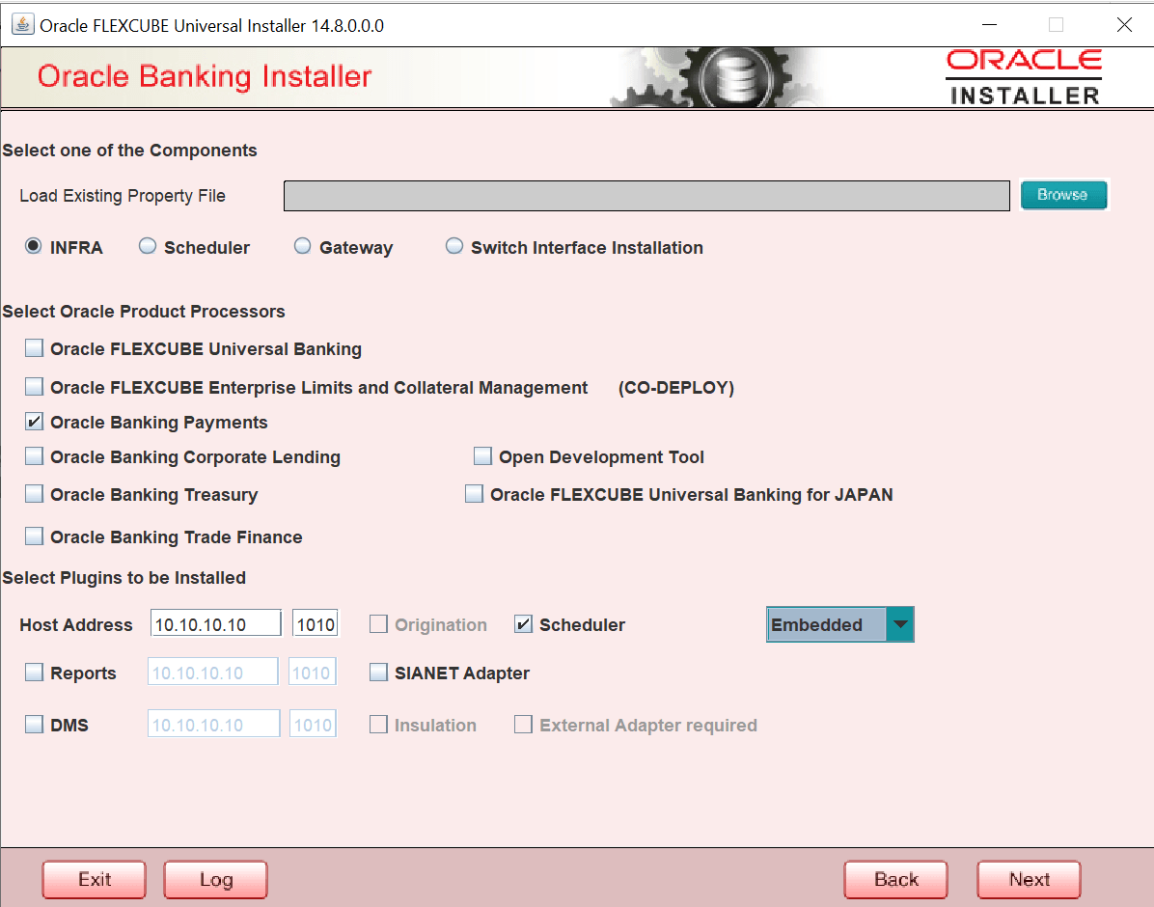Select the Gateway radio button
Image resolution: width=1154 pixels, height=907 pixels.
302,246
